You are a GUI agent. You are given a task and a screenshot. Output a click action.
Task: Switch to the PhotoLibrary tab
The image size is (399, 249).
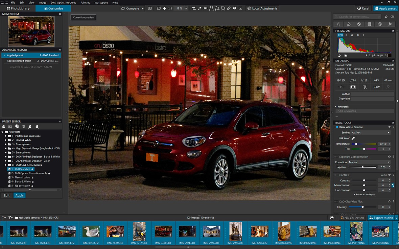coord(18,8)
